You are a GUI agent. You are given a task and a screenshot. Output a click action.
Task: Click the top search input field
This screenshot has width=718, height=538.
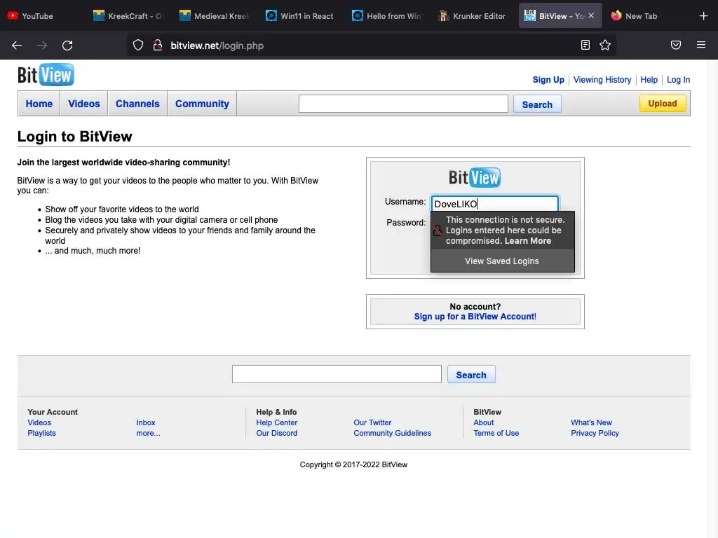click(403, 104)
